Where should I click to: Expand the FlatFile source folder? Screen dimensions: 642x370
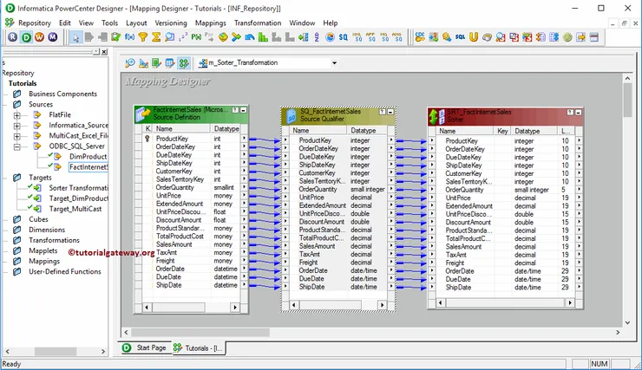(x=16, y=115)
